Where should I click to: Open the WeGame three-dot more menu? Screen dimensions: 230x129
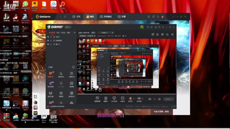click(173, 17)
